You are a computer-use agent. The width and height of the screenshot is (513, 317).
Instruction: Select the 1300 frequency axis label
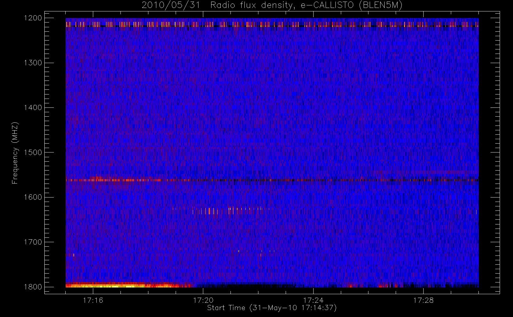33,63
